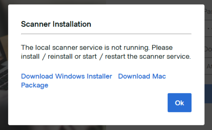The height and width of the screenshot is (130, 212).
Task: Select the partially visible 'Do' row behind dialog
Action: 208,49
